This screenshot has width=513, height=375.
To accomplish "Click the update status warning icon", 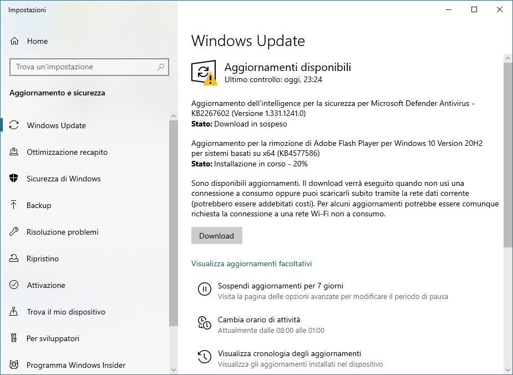I will click(204, 73).
